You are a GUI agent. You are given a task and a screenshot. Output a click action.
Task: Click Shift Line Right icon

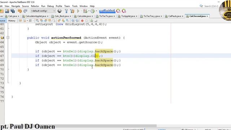[x=77, y=21]
